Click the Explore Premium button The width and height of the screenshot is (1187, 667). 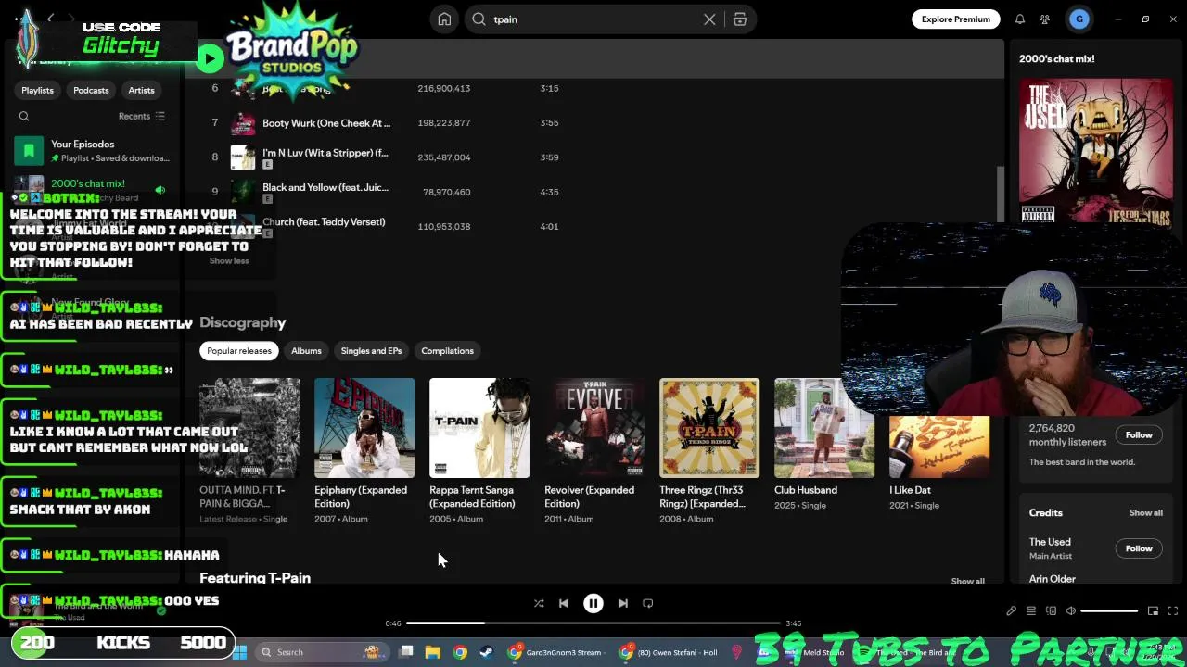click(x=955, y=19)
